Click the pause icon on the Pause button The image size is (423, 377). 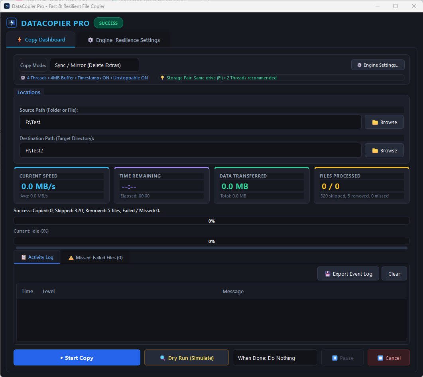coord(334,358)
